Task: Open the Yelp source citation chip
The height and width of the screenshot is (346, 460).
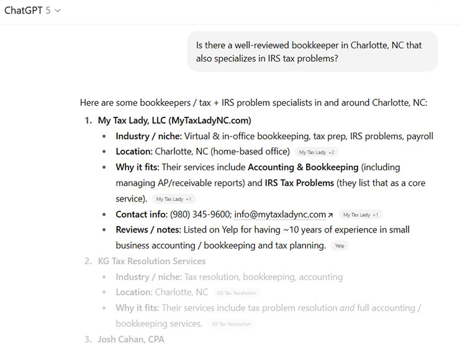Action: (340, 246)
